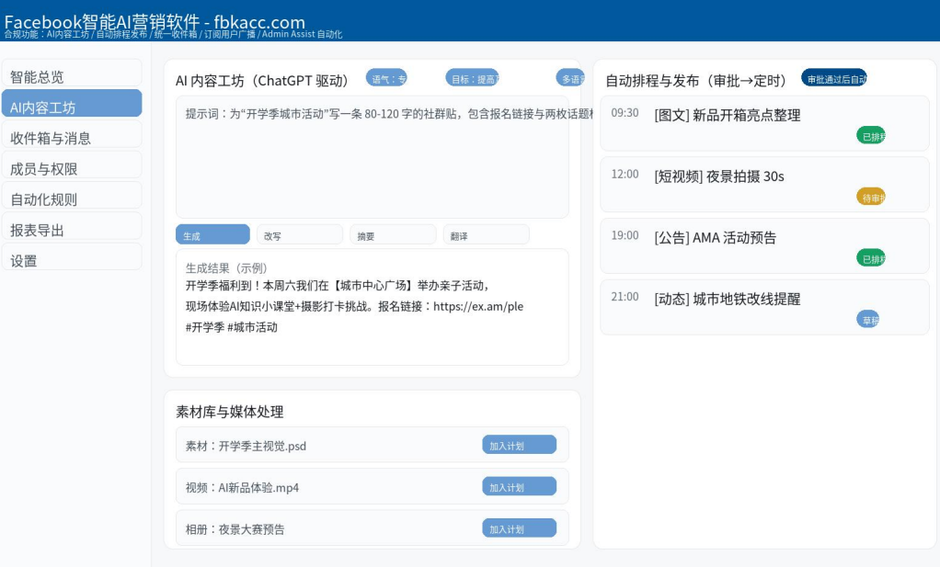Open 设置 in the sidebar

pyautogui.click(x=72, y=260)
